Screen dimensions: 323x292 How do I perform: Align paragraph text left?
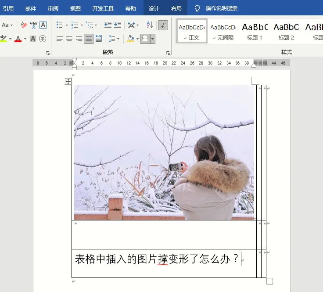(60, 39)
